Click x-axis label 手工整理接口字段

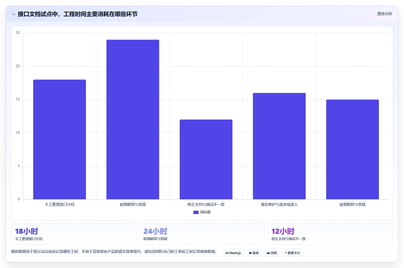coord(60,204)
